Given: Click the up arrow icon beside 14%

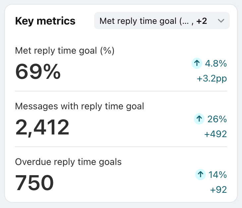Looking at the screenshot, I should coord(200,174).
